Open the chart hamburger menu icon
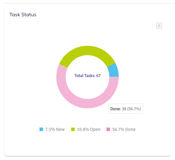The image size is (175, 160). pos(159,26)
